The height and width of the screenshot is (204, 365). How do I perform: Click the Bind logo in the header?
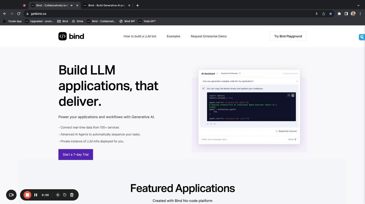click(x=71, y=36)
